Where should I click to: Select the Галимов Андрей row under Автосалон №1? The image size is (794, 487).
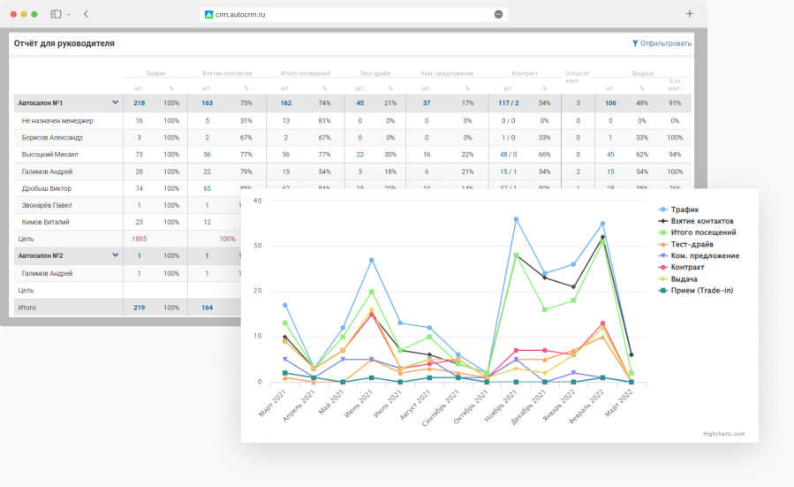click(47, 171)
